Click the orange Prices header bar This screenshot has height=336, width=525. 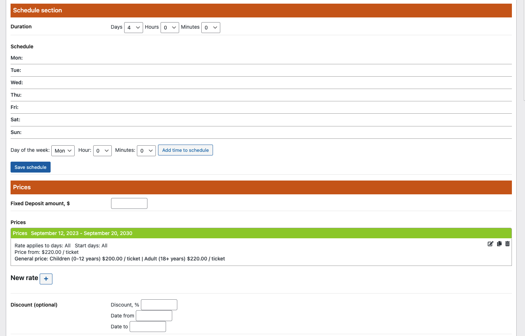tap(261, 187)
